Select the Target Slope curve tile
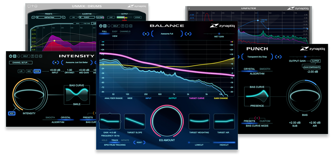Viewport: 334px width, 158px height. click(x=135, y=122)
